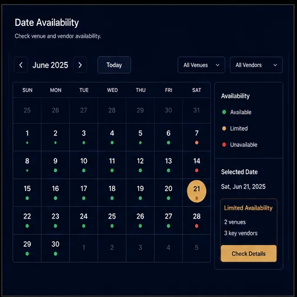The image size is (297, 297).
Task: Choose June 4 in the calendar grid
Action: point(112,137)
